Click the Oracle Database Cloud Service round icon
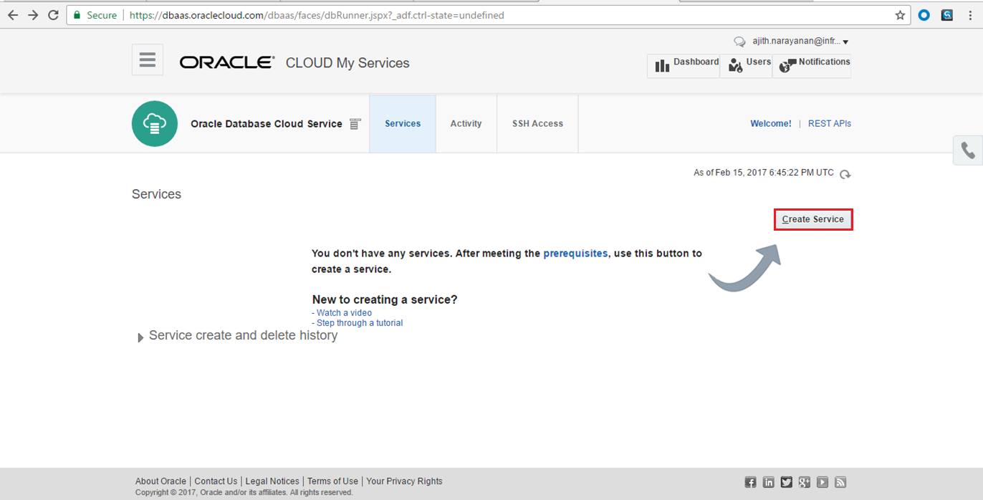The image size is (983, 500). [155, 124]
